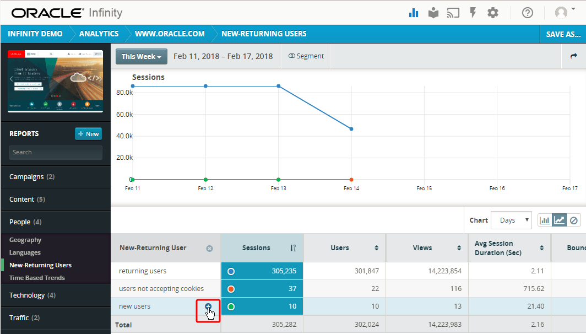This screenshot has height=334, width=586.
Task: Click inside the reports Search field
Action: click(x=55, y=152)
